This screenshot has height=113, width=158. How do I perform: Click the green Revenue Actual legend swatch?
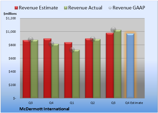[66, 8]
